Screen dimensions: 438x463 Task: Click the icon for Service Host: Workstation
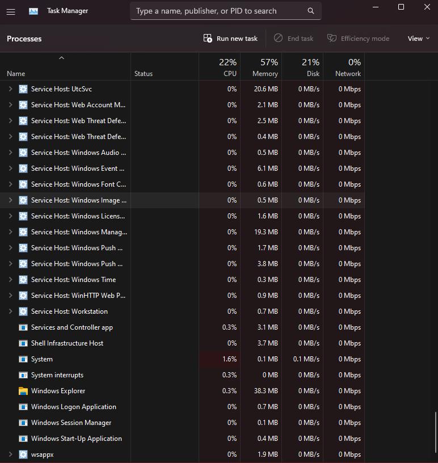pos(23,312)
